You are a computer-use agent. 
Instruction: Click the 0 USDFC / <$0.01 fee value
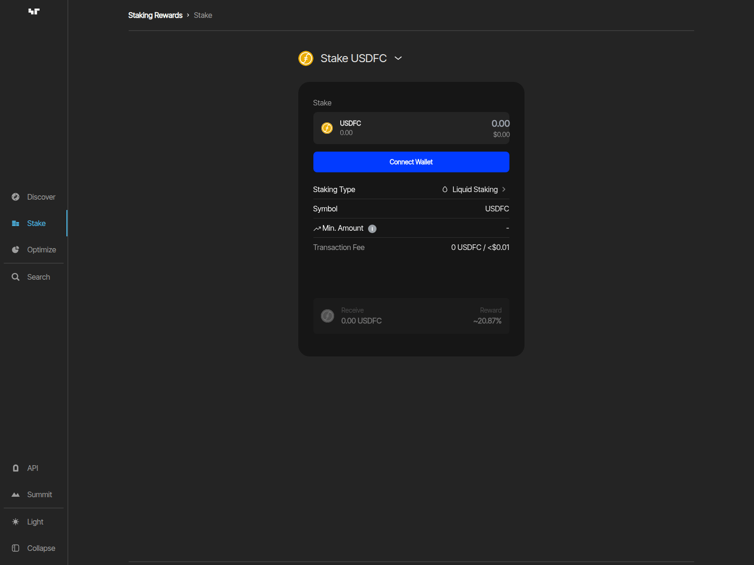click(x=480, y=248)
